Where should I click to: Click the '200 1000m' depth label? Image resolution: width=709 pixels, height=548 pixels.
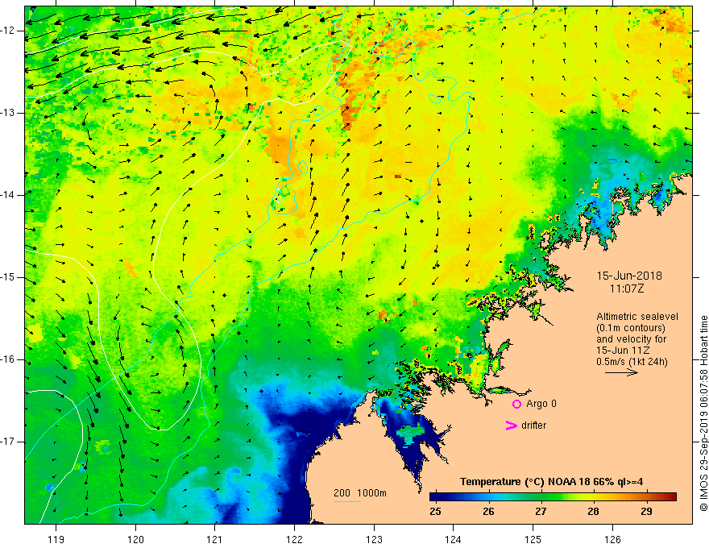click(360, 493)
